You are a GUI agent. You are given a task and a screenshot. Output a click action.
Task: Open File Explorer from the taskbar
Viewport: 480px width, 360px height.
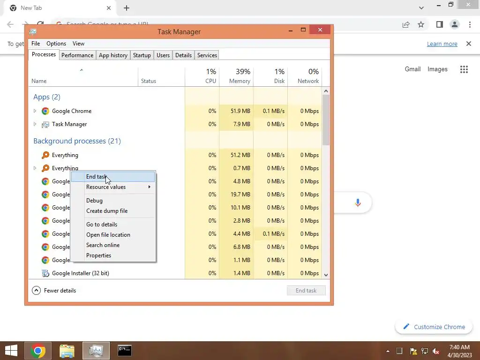pos(67,351)
